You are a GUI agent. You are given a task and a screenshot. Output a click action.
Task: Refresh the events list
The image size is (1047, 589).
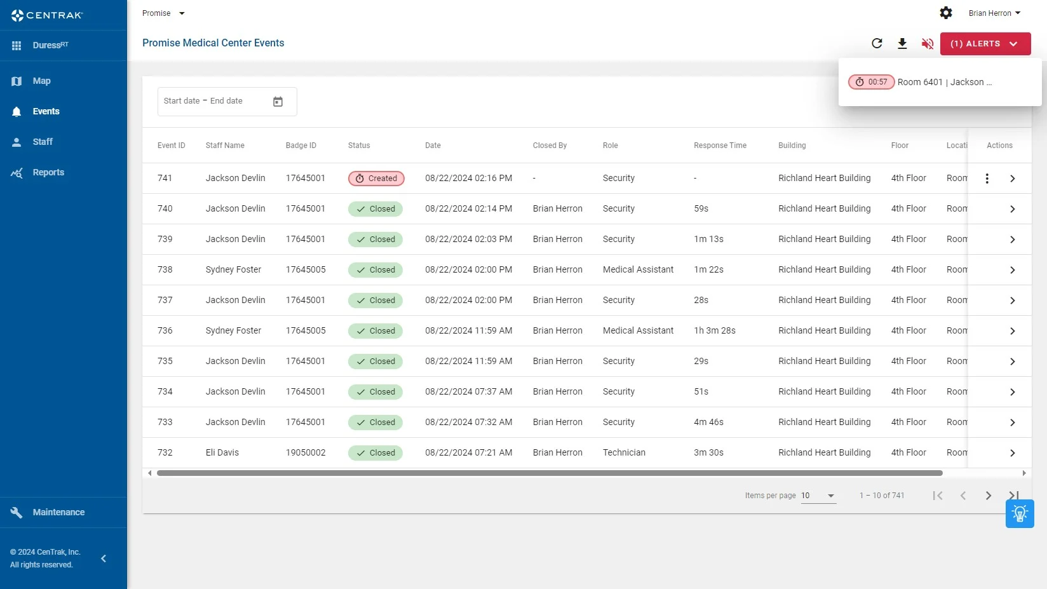pyautogui.click(x=877, y=43)
